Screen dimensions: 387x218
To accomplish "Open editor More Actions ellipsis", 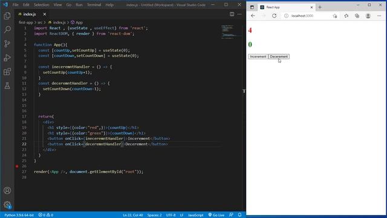I will pyautogui.click(x=239, y=14).
